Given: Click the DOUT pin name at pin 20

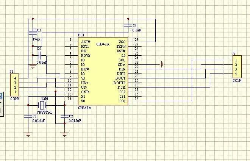Looking at the screenshot, I should 120,78.
